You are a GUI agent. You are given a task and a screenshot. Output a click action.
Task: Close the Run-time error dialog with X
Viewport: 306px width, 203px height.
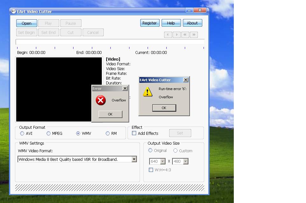tap(186, 80)
